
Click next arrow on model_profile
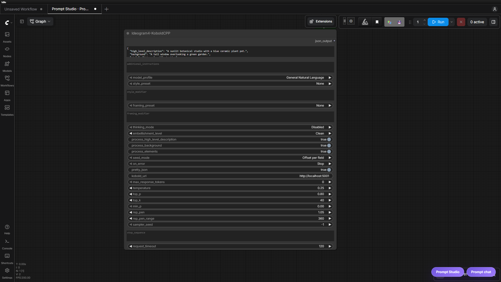(x=330, y=78)
